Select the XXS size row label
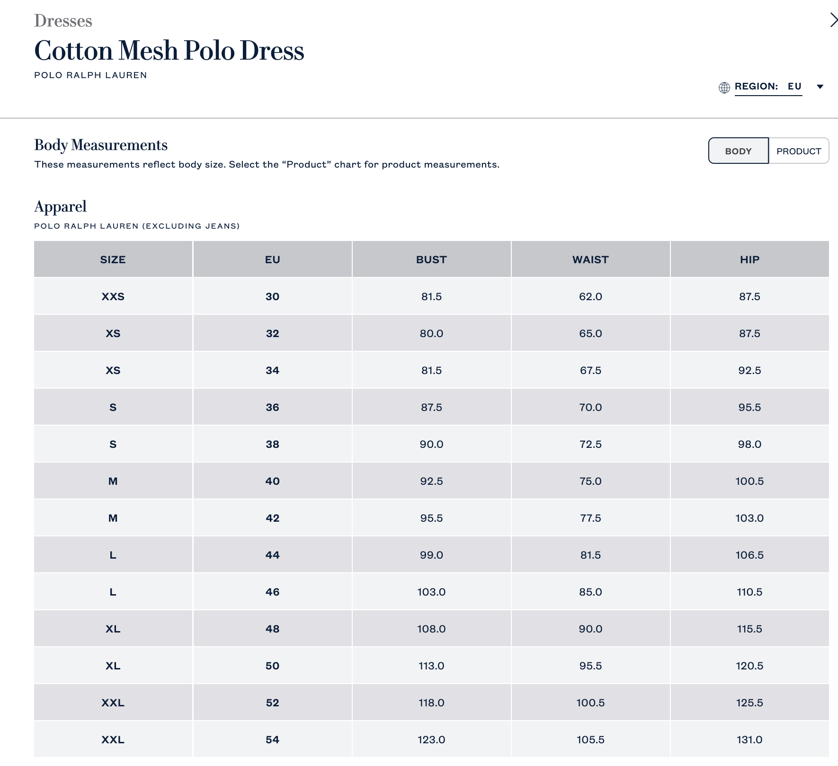 point(113,296)
